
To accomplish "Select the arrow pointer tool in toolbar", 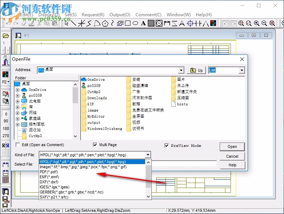I will click(66, 23).
